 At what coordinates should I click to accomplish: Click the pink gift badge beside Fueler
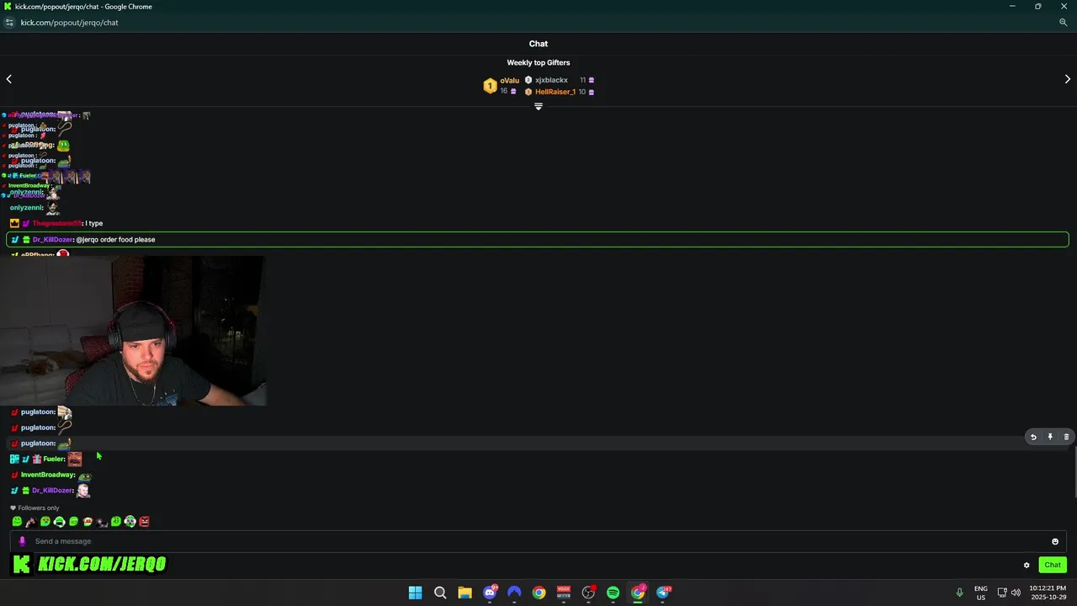[x=37, y=459]
